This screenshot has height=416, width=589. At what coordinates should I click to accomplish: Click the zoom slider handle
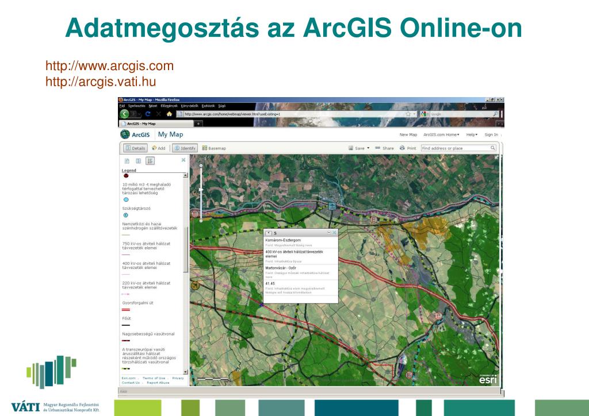[201, 190]
